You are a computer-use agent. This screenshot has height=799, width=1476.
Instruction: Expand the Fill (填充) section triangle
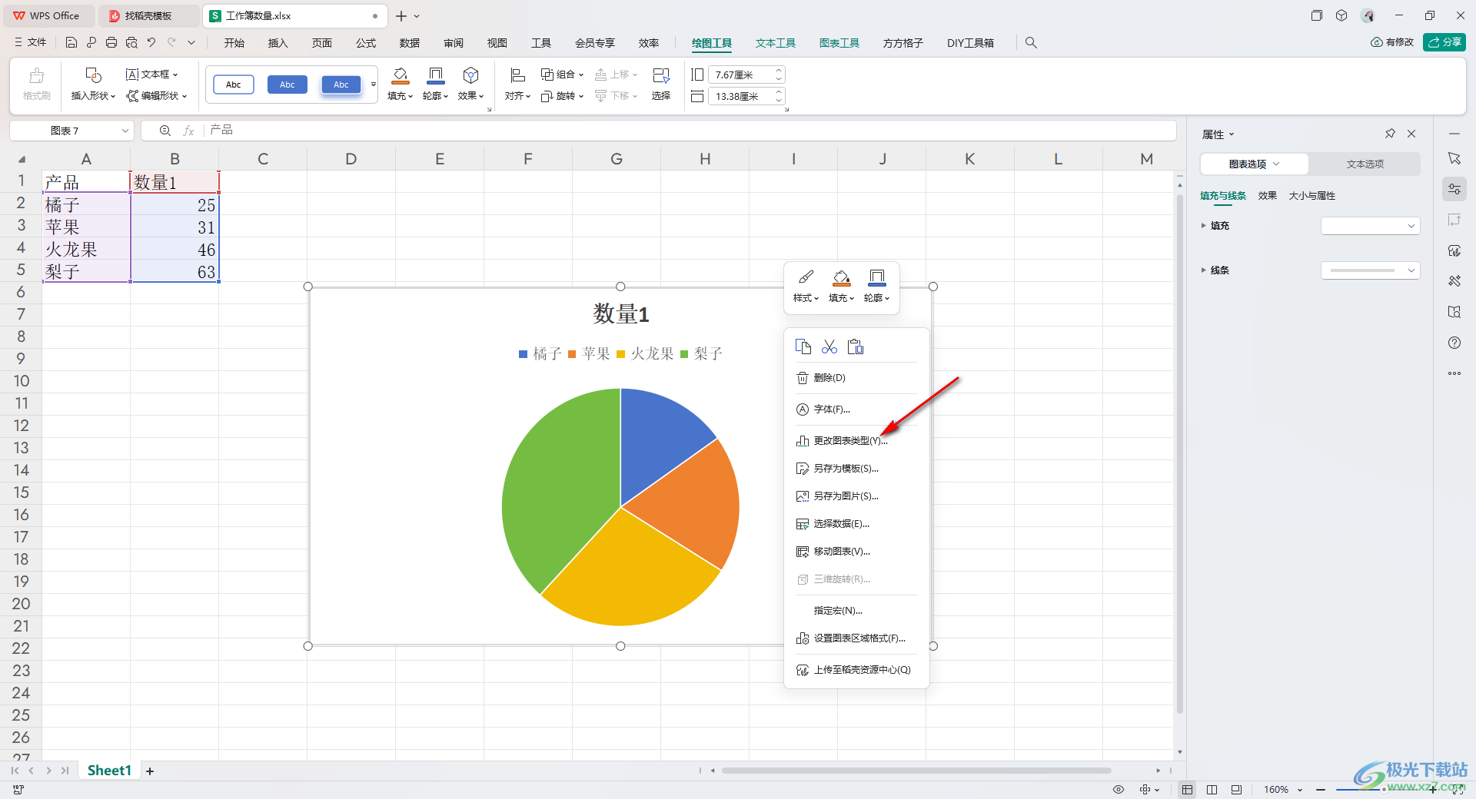pos(1204,226)
